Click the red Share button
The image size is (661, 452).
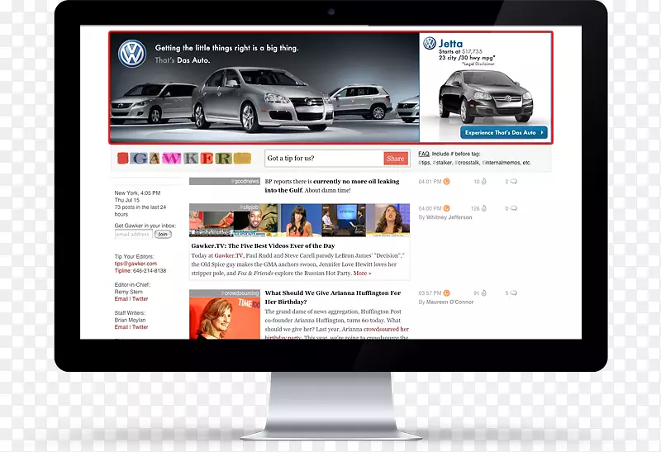coord(396,159)
